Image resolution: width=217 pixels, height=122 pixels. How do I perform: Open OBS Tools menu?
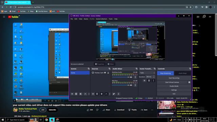tap(111, 19)
